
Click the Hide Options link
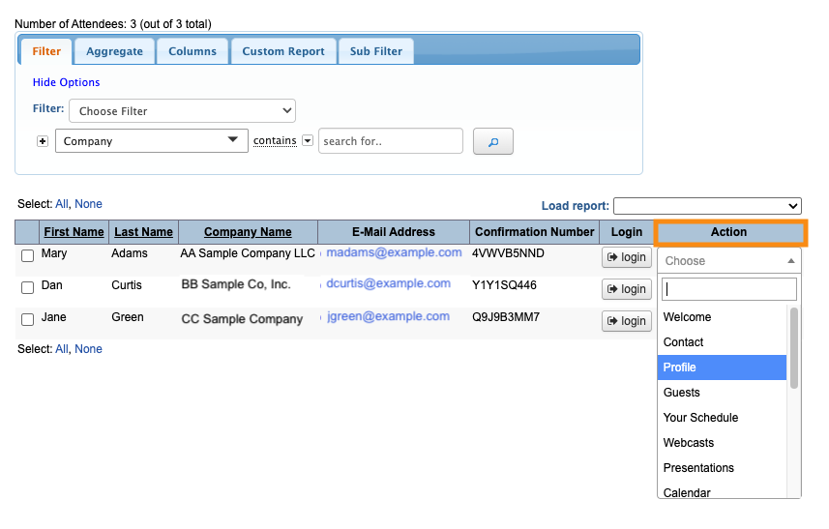pos(66,83)
